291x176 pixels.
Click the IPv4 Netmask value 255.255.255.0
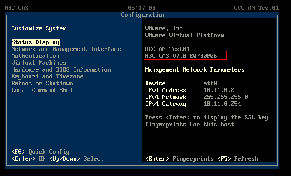225,97
